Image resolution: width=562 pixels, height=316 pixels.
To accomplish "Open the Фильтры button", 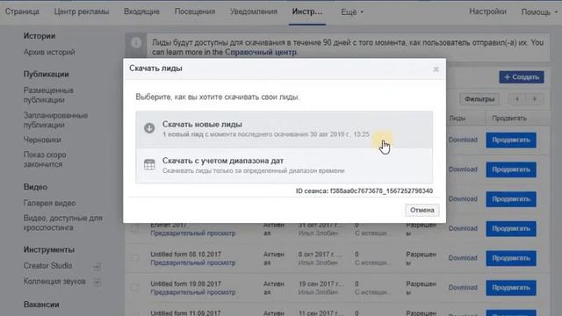I will pos(479,99).
